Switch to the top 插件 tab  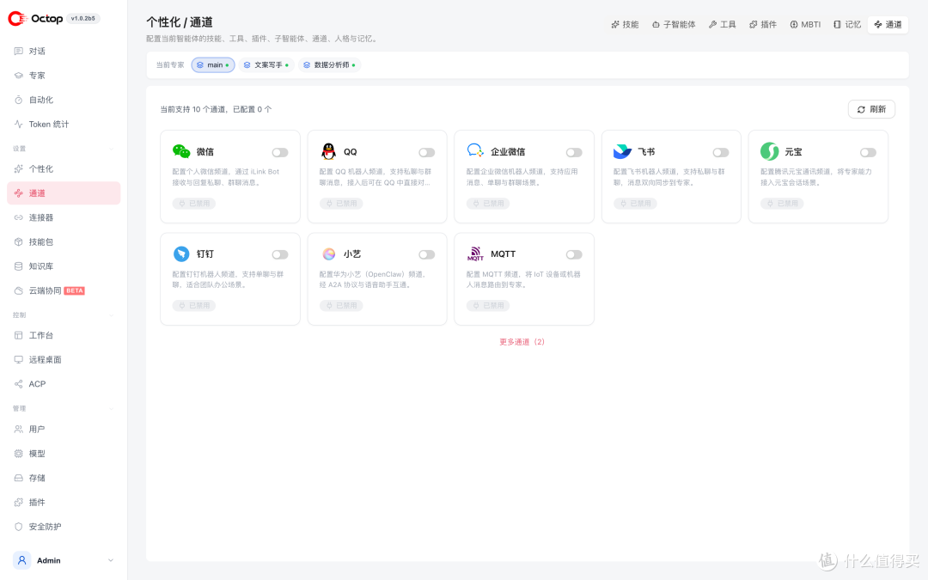click(x=763, y=24)
